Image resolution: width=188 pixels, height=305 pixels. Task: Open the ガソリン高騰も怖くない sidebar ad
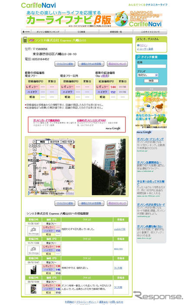(x=150, y=227)
